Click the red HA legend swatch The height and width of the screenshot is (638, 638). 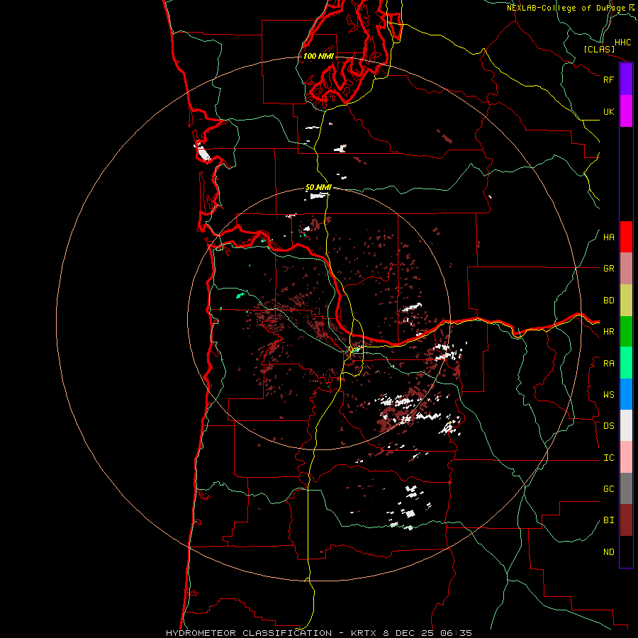626,237
